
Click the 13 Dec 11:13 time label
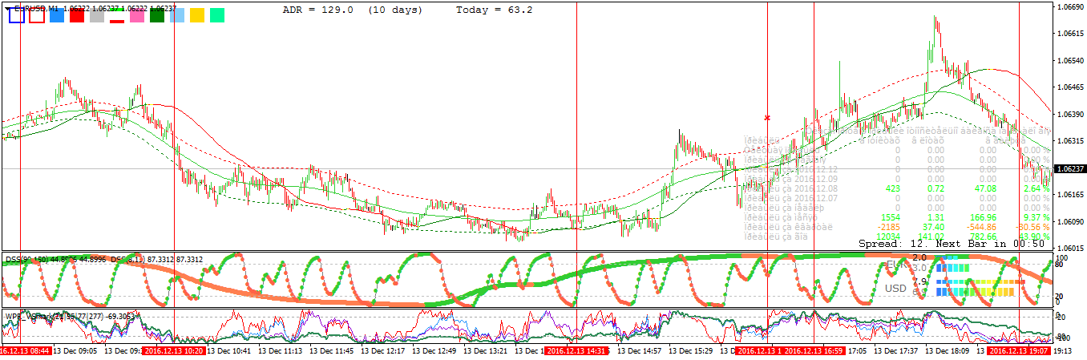[x=281, y=350]
